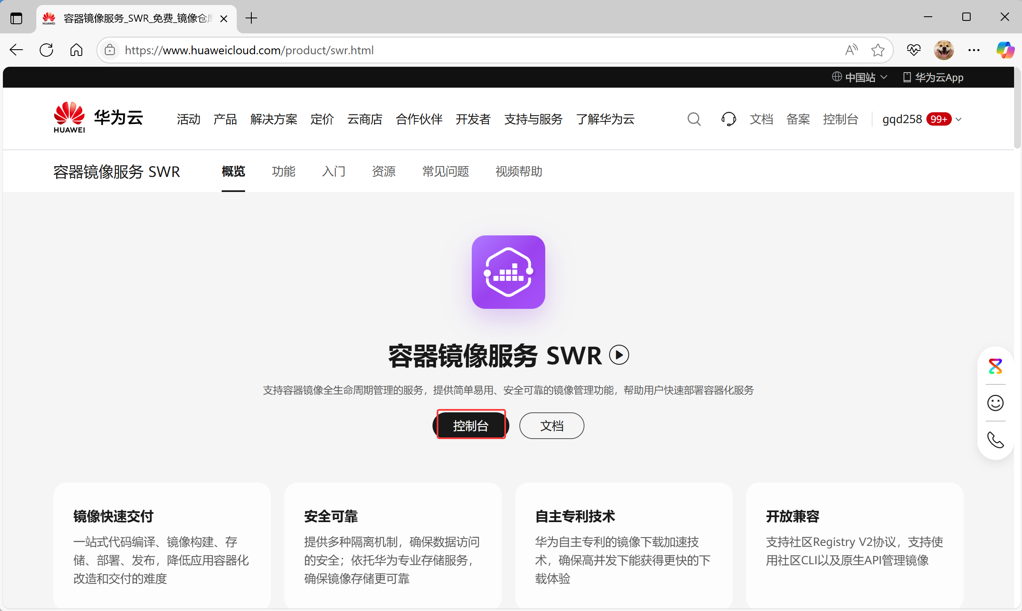Open the 活动 navigation menu

(188, 119)
